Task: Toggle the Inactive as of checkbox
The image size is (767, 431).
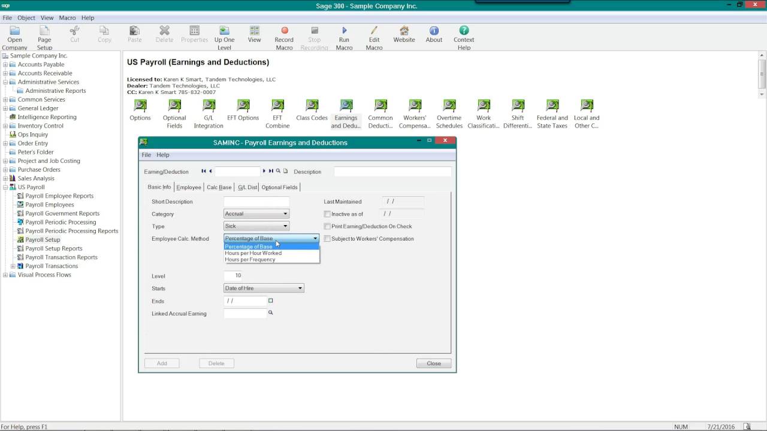Action: [x=327, y=214]
